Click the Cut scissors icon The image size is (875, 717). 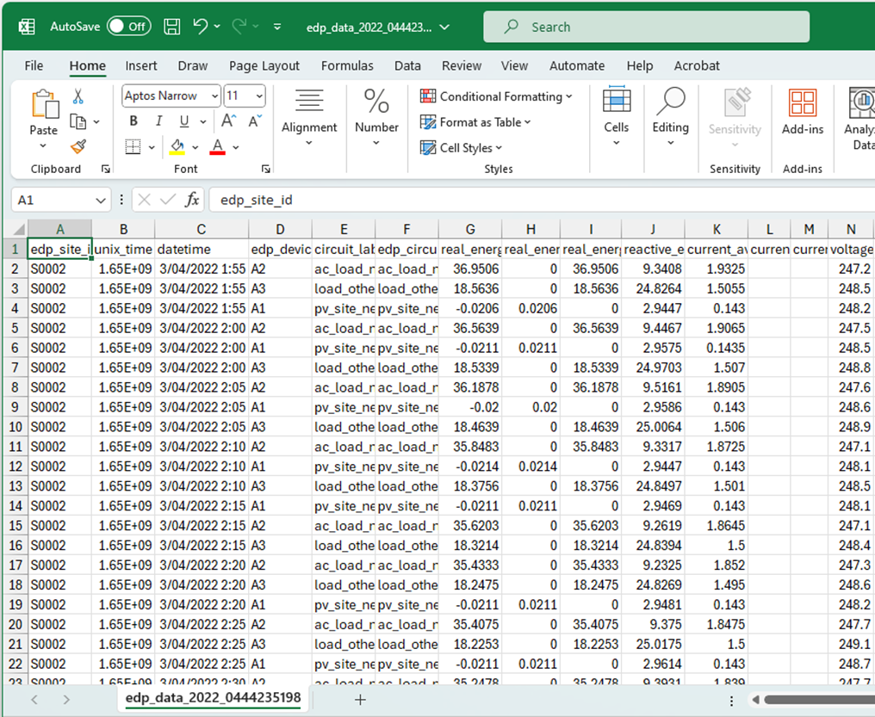pyautogui.click(x=78, y=96)
